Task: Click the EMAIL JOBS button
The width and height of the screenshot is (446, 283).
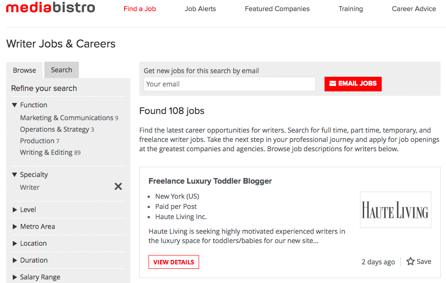Action: point(353,84)
